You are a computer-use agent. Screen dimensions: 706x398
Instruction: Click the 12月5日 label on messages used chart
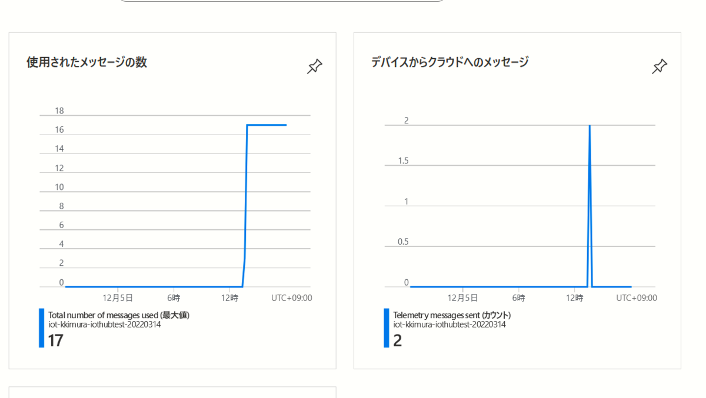pos(118,298)
